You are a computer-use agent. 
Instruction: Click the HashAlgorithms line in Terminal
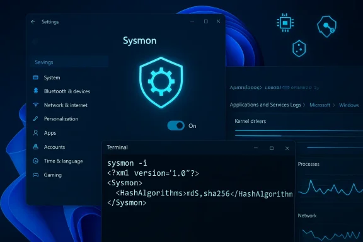coord(204,193)
